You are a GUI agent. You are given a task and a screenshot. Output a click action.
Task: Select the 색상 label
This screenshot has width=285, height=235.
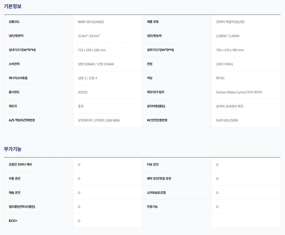tap(149, 78)
